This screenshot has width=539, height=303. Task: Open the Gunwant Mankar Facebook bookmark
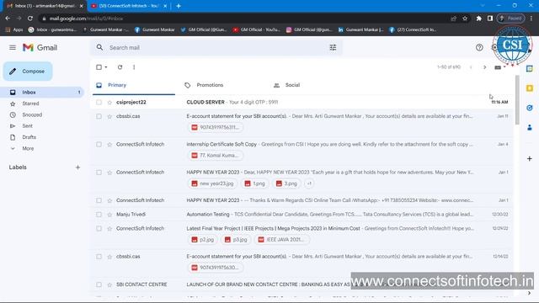tap(154, 30)
